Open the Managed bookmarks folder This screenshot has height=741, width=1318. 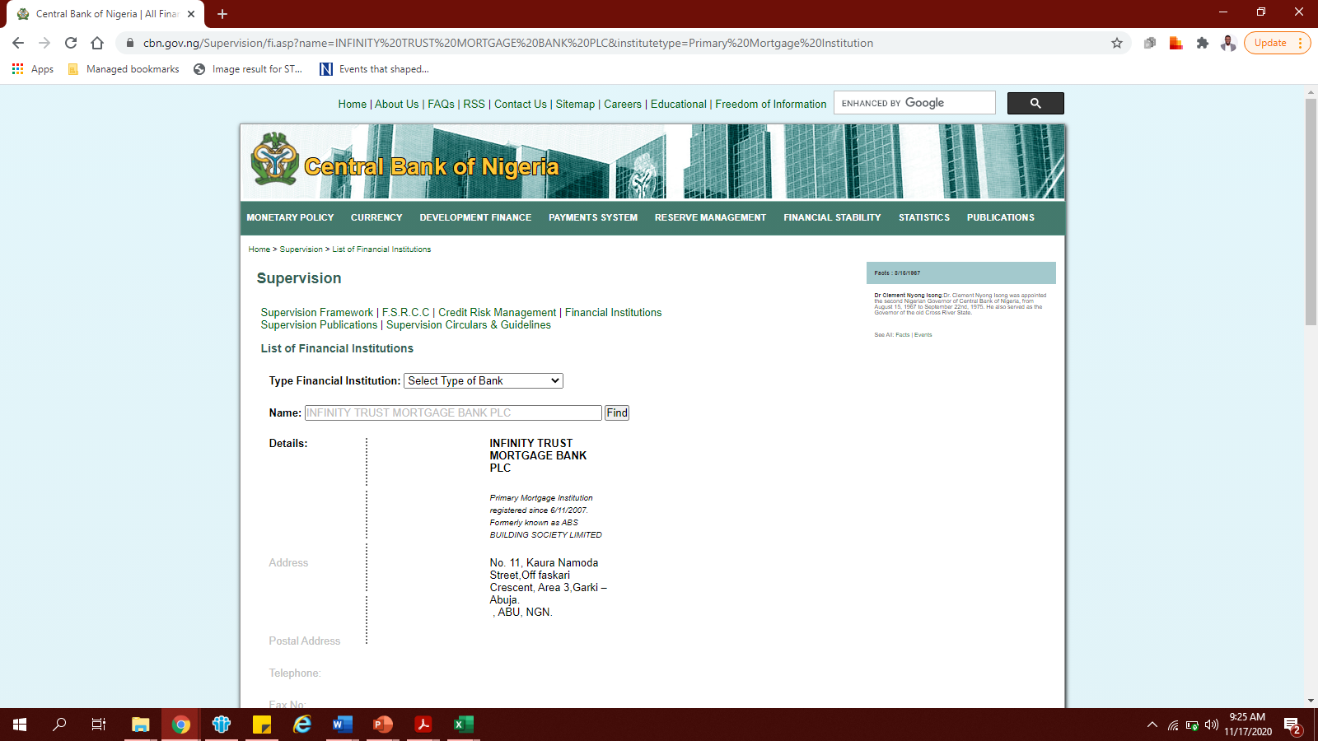[x=124, y=69]
